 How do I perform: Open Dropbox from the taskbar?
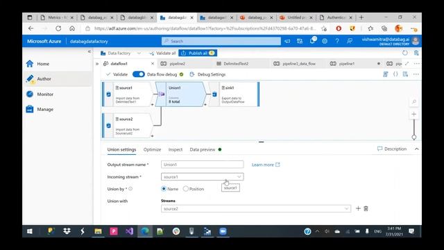[67, 231]
